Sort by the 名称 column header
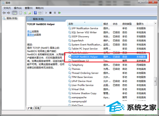This screenshot has width=159, height=116. 85,24
